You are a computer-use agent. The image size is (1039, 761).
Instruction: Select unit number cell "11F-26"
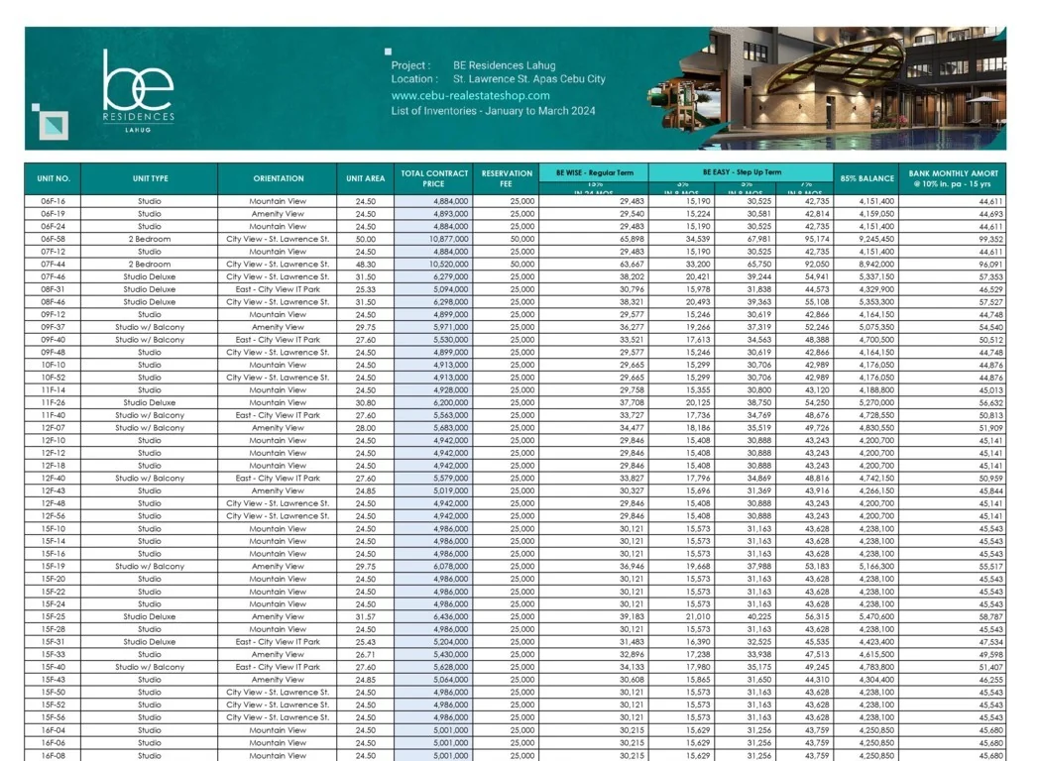pos(53,402)
